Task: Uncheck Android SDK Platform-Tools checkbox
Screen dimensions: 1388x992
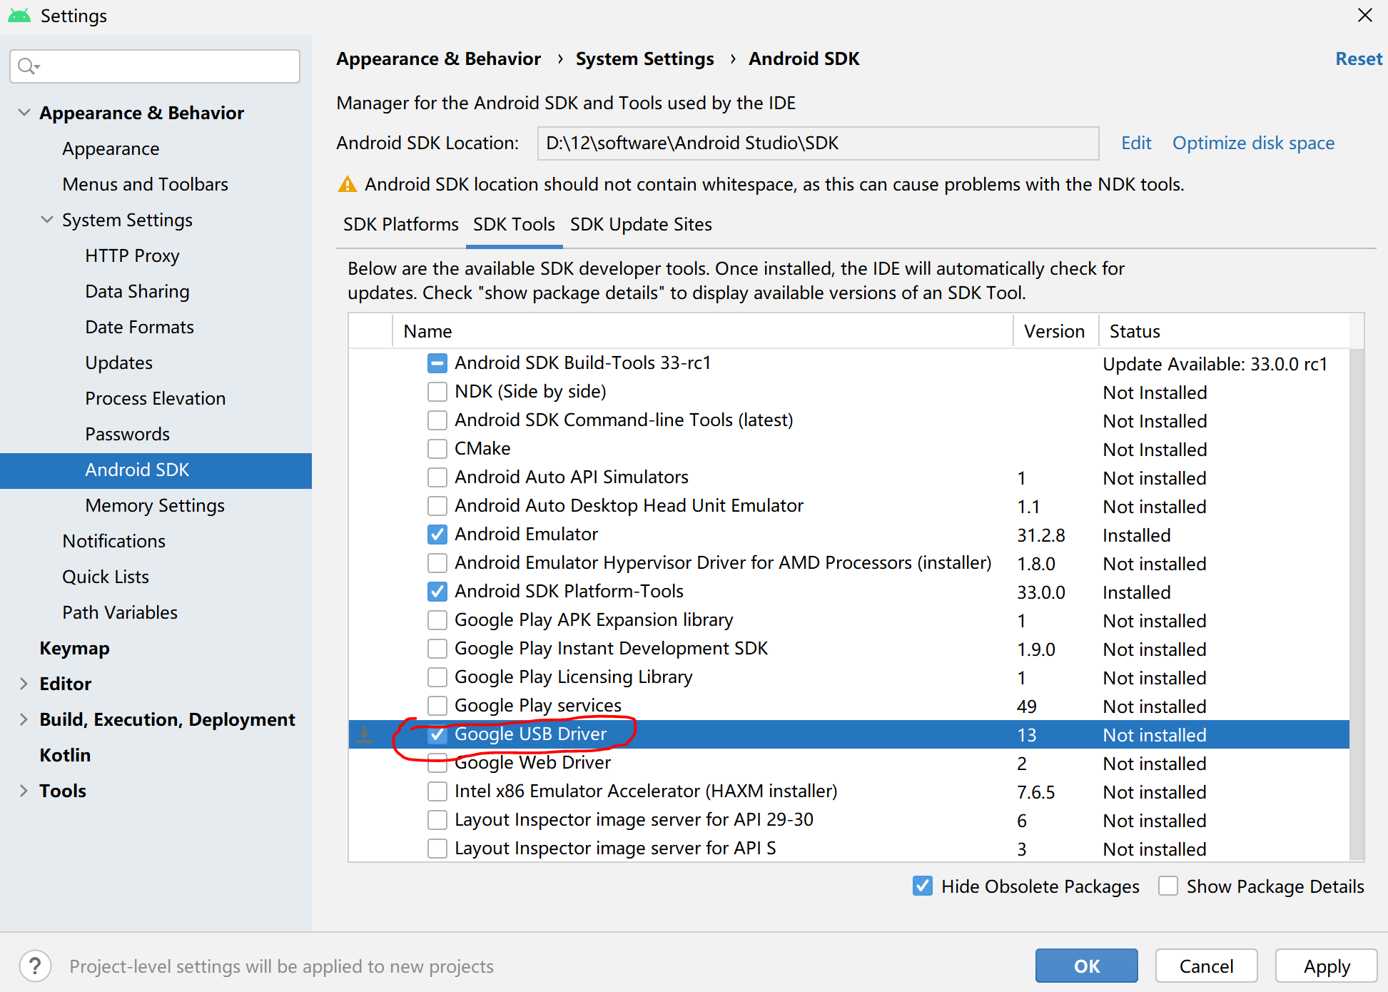Action: (x=437, y=592)
